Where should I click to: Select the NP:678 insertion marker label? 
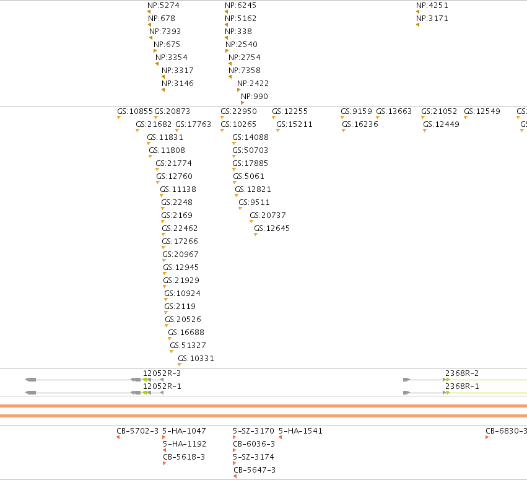coord(162,19)
